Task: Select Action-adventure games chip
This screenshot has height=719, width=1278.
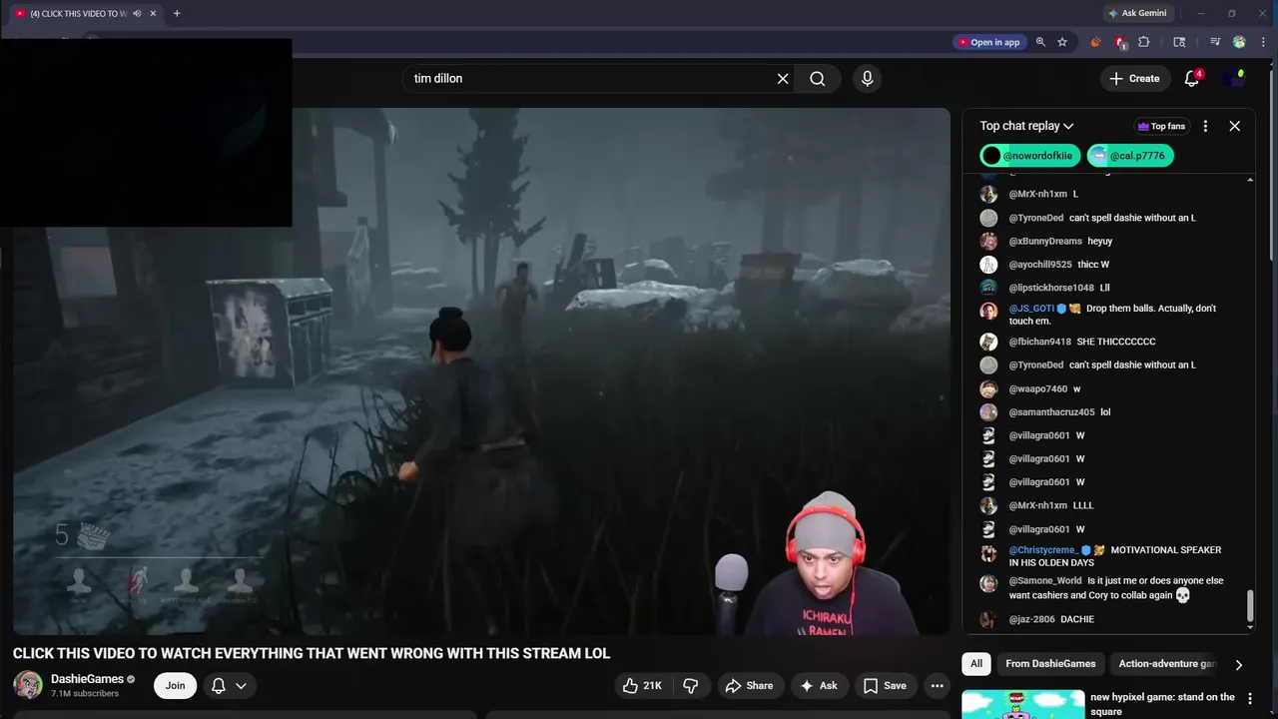Action: point(1166,664)
